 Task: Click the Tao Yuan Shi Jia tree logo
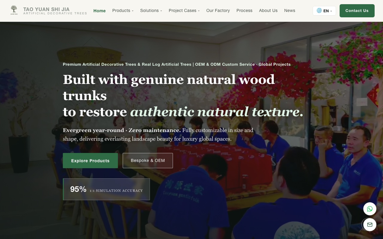pos(14,10)
